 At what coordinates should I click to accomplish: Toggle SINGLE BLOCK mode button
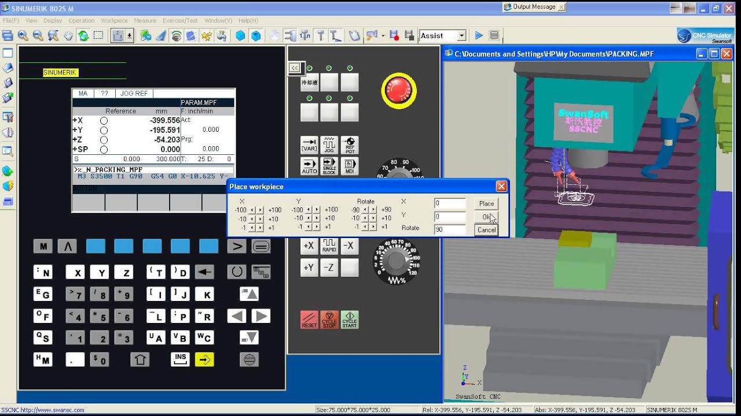[x=329, y=166]
